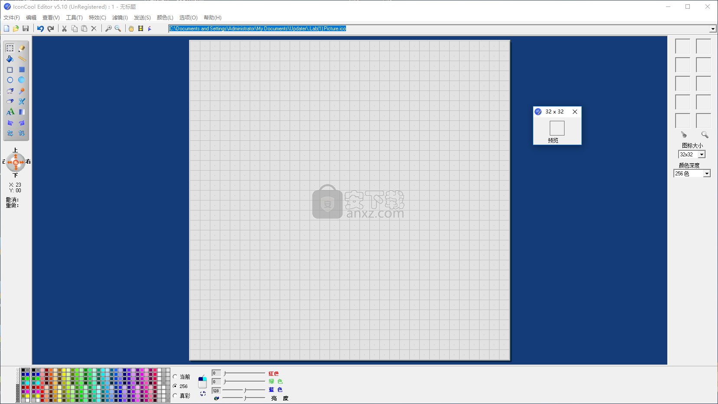The width and height of the screenshot is (718, 404).
Task: Select the gradient fill tool
Action: click(22, 112)
